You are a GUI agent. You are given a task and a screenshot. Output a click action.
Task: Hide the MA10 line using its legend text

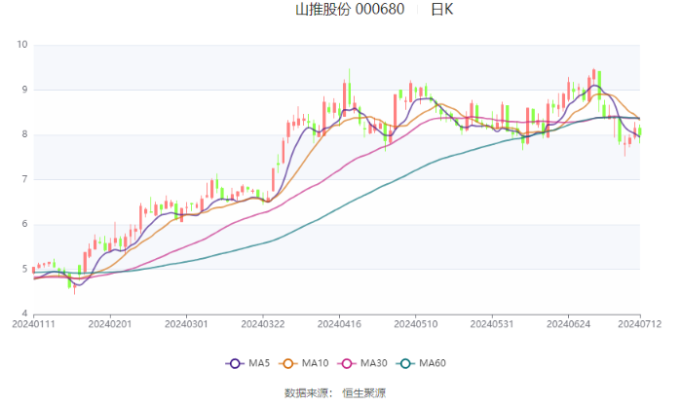(x=315, y=363)
